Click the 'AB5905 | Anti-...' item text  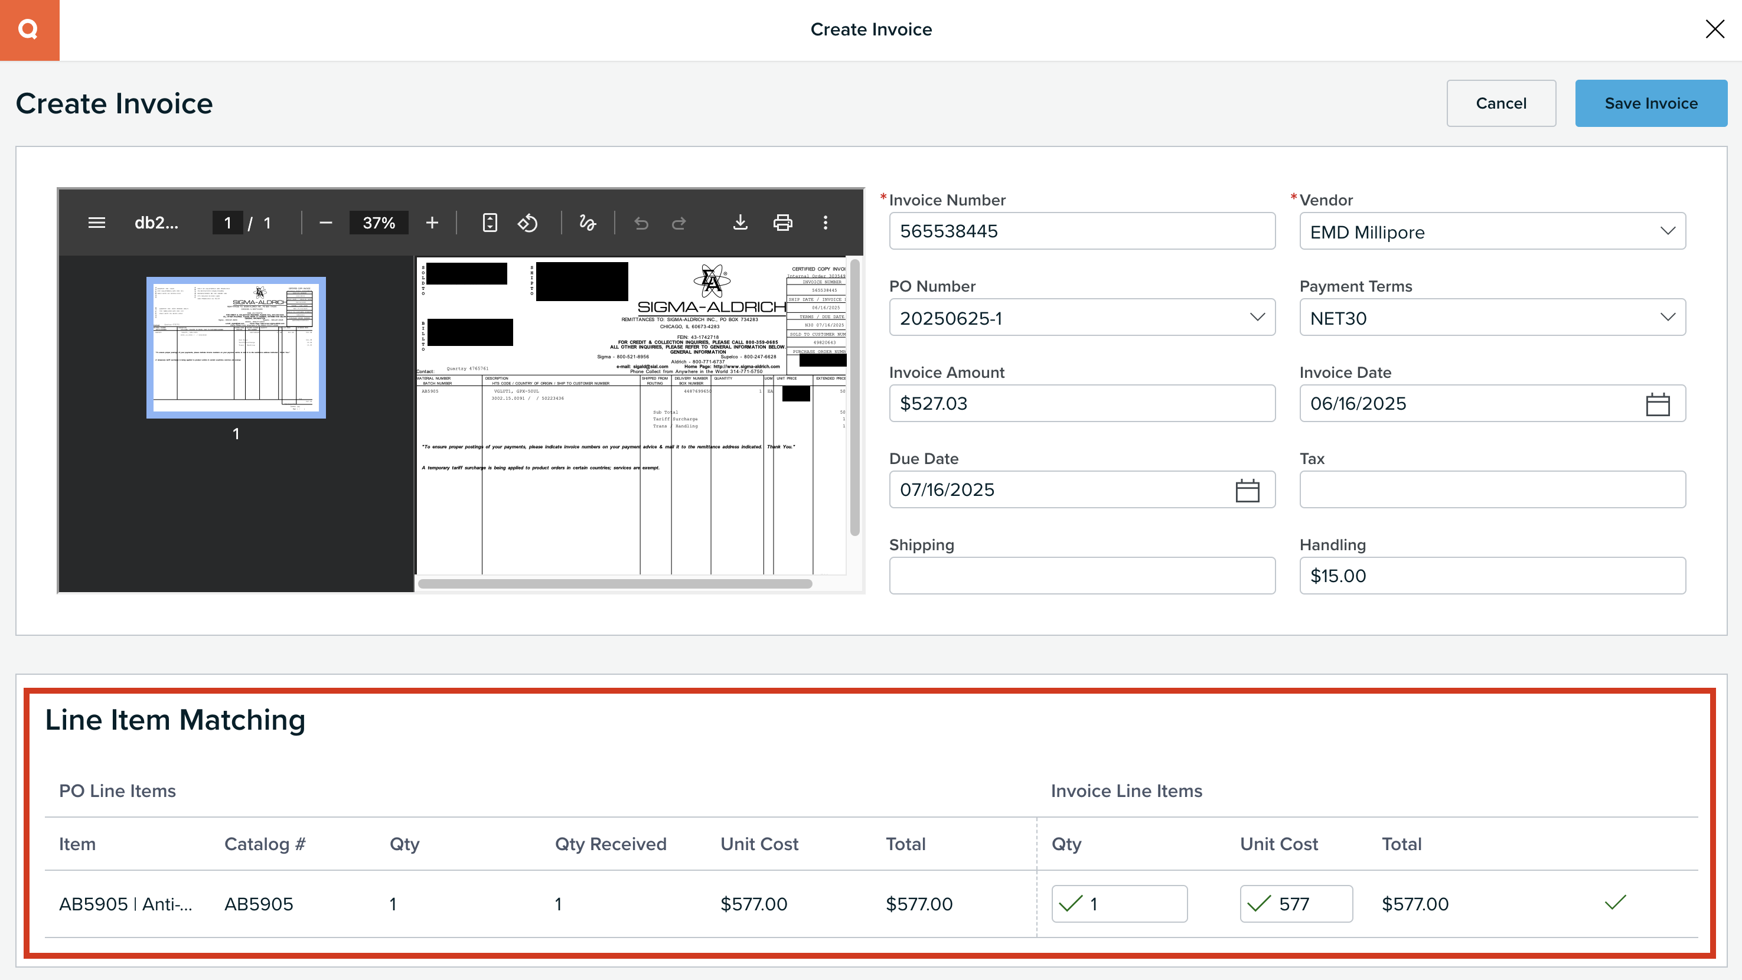(126, 904)
